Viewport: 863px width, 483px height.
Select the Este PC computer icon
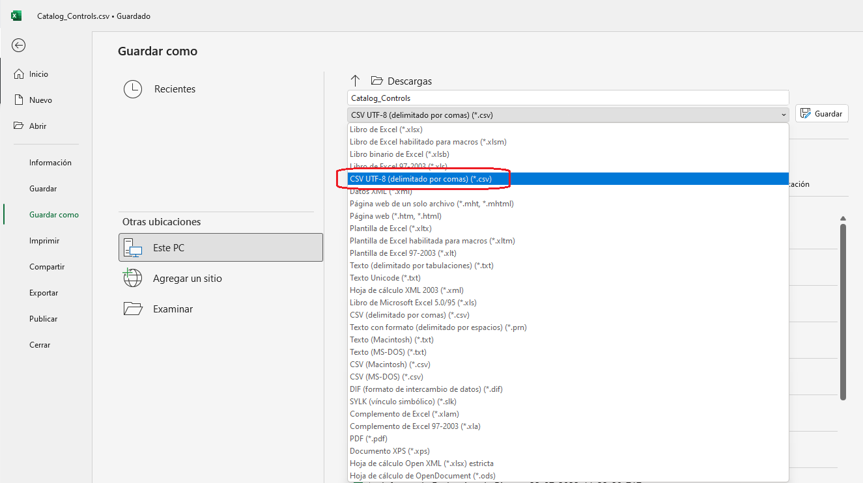133,248
